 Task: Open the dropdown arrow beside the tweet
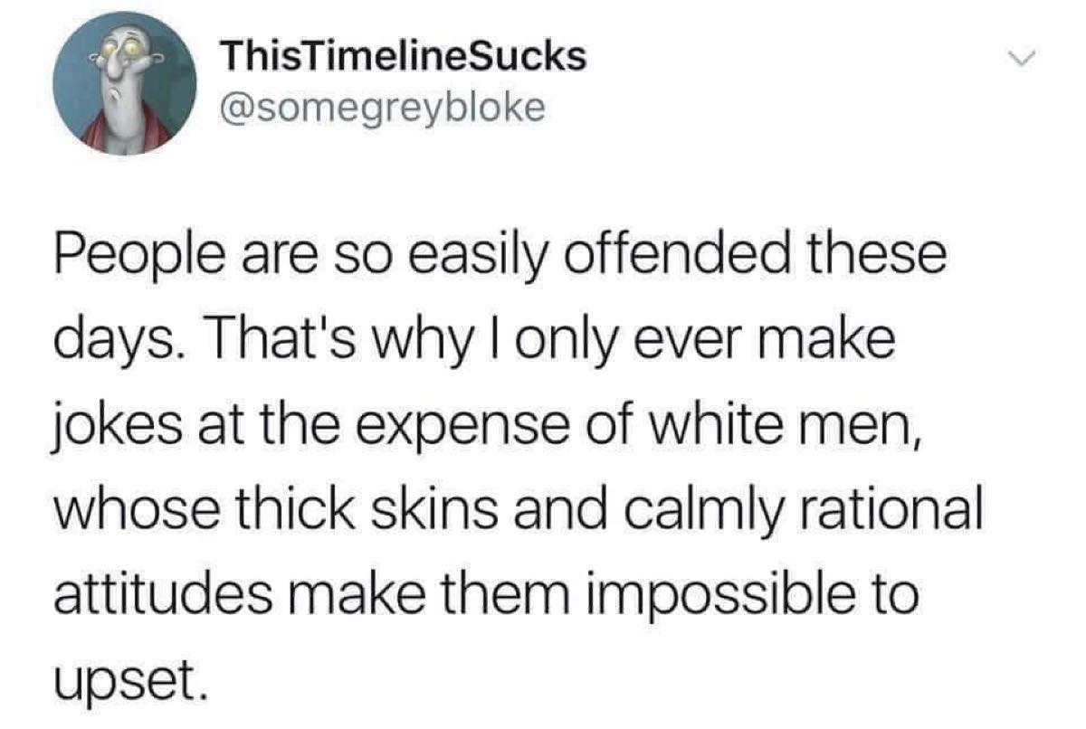(1021, 57)
